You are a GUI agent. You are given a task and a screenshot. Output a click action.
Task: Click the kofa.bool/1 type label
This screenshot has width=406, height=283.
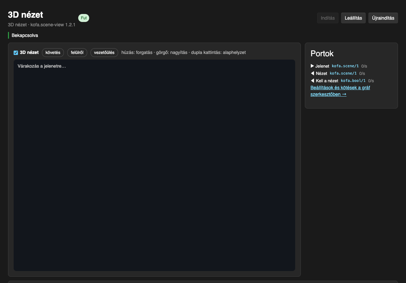353,81
